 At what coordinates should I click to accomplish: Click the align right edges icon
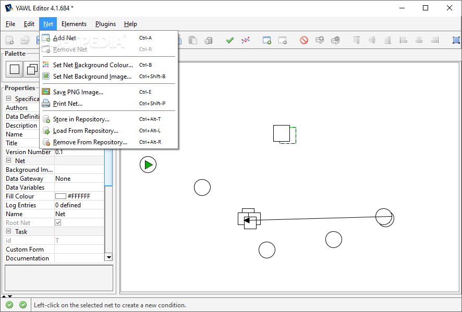point(434,40)
